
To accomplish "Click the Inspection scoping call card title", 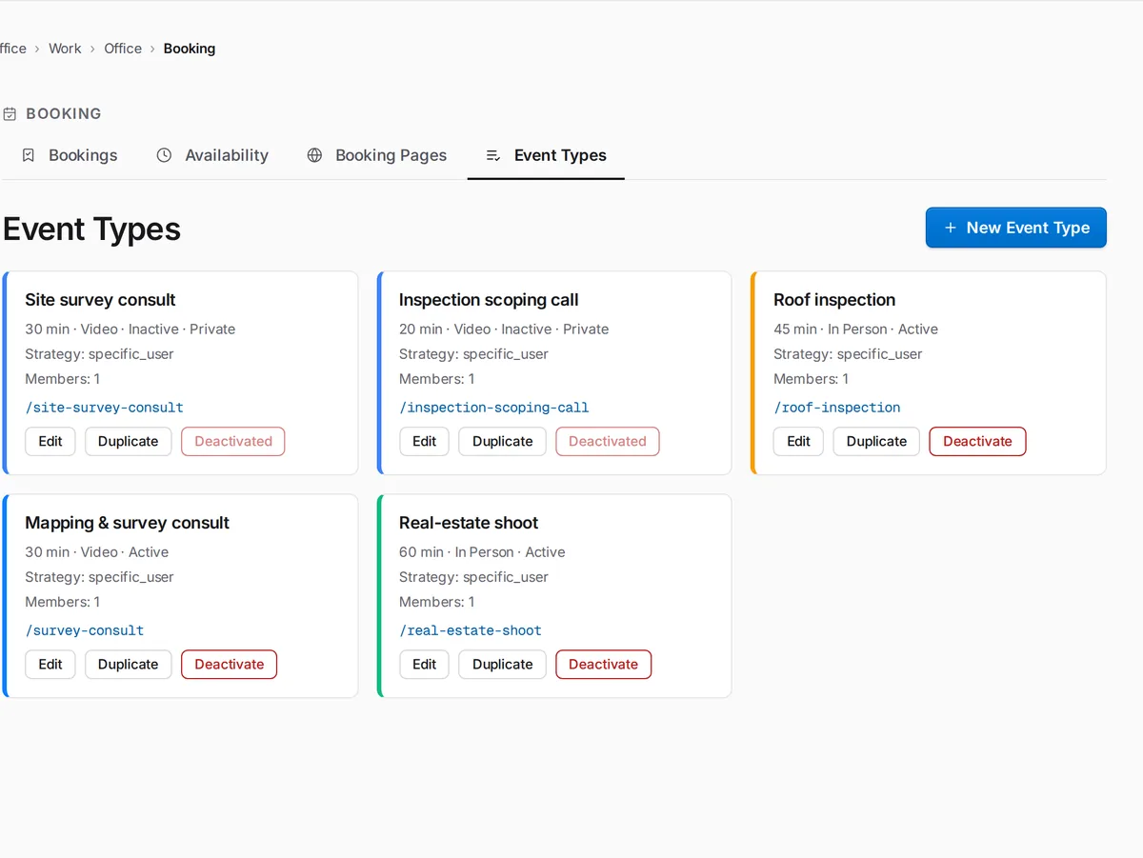I will pos(489,300).
